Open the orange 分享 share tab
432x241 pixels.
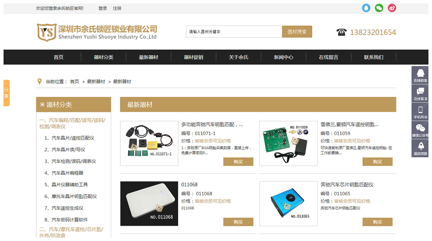(6, 93)
